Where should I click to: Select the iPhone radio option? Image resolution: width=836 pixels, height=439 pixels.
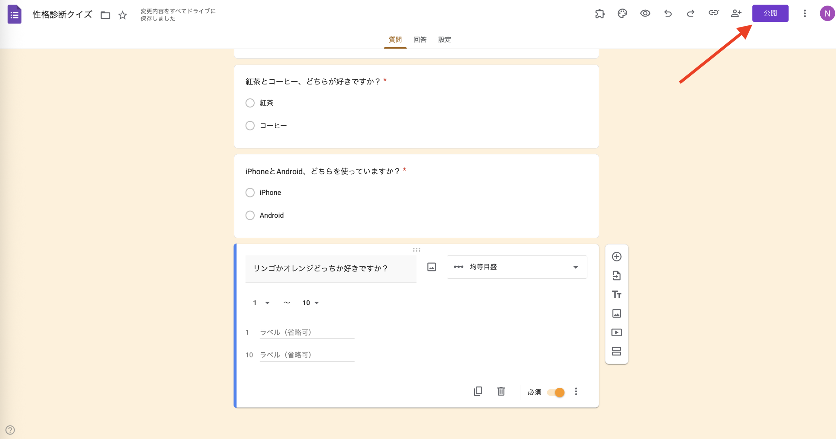coord(250,192)
